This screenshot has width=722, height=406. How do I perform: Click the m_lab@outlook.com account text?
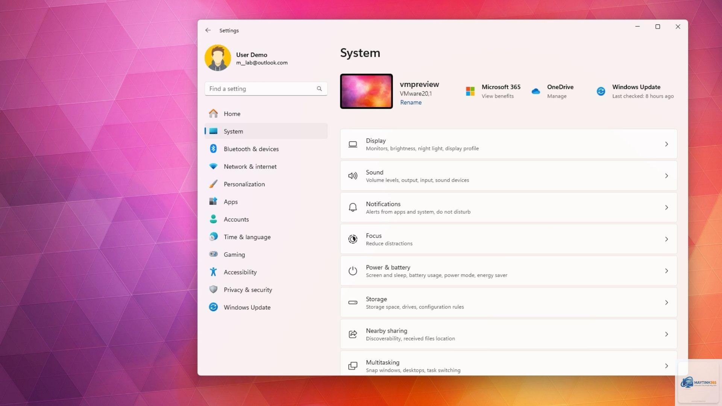262,63
